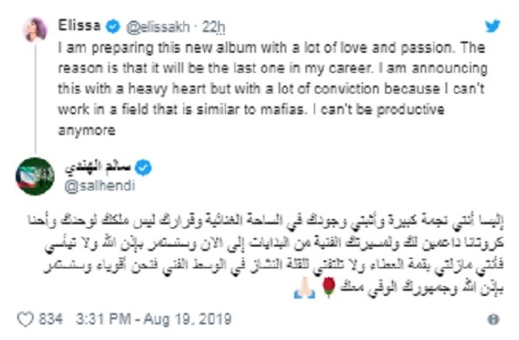Screen dimensions: 519x340
Task: Open the Arabic display name سالم الهندي
Action: [x=98, y=168]
